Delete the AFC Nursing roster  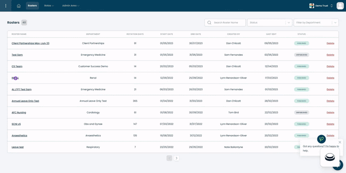click(330, 112)
